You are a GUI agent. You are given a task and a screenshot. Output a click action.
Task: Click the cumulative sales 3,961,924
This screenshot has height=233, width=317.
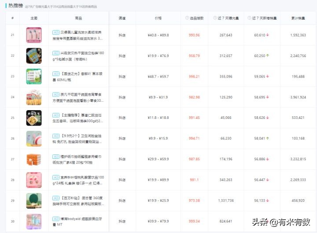click(298, 97)
